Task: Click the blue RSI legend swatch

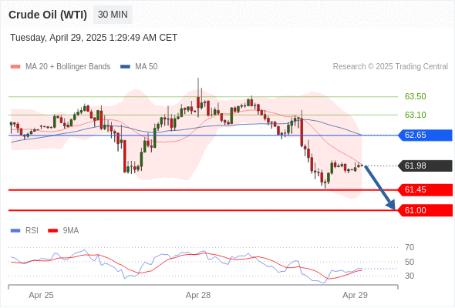Action: coord(15,231)
